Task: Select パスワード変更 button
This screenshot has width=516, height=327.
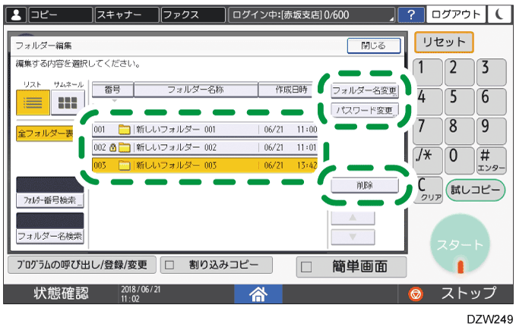Action: [365, 111]
